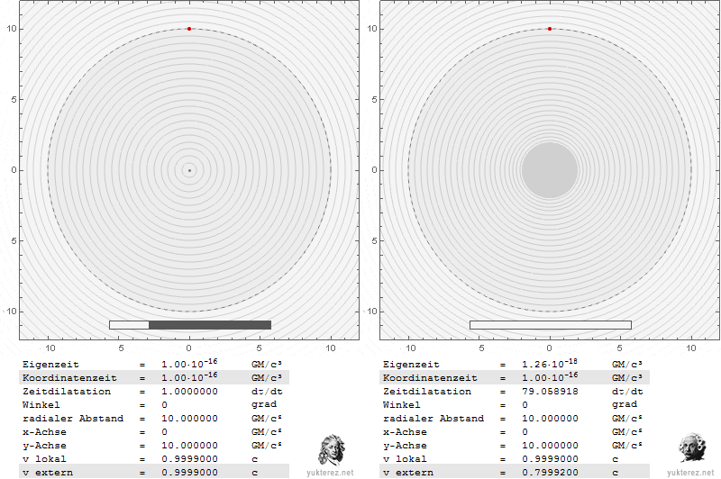Click the right Zeitdilatation value 79.058918
This screenshot has width=721, height=479.
pyautogui.click(x=552, y=392)
